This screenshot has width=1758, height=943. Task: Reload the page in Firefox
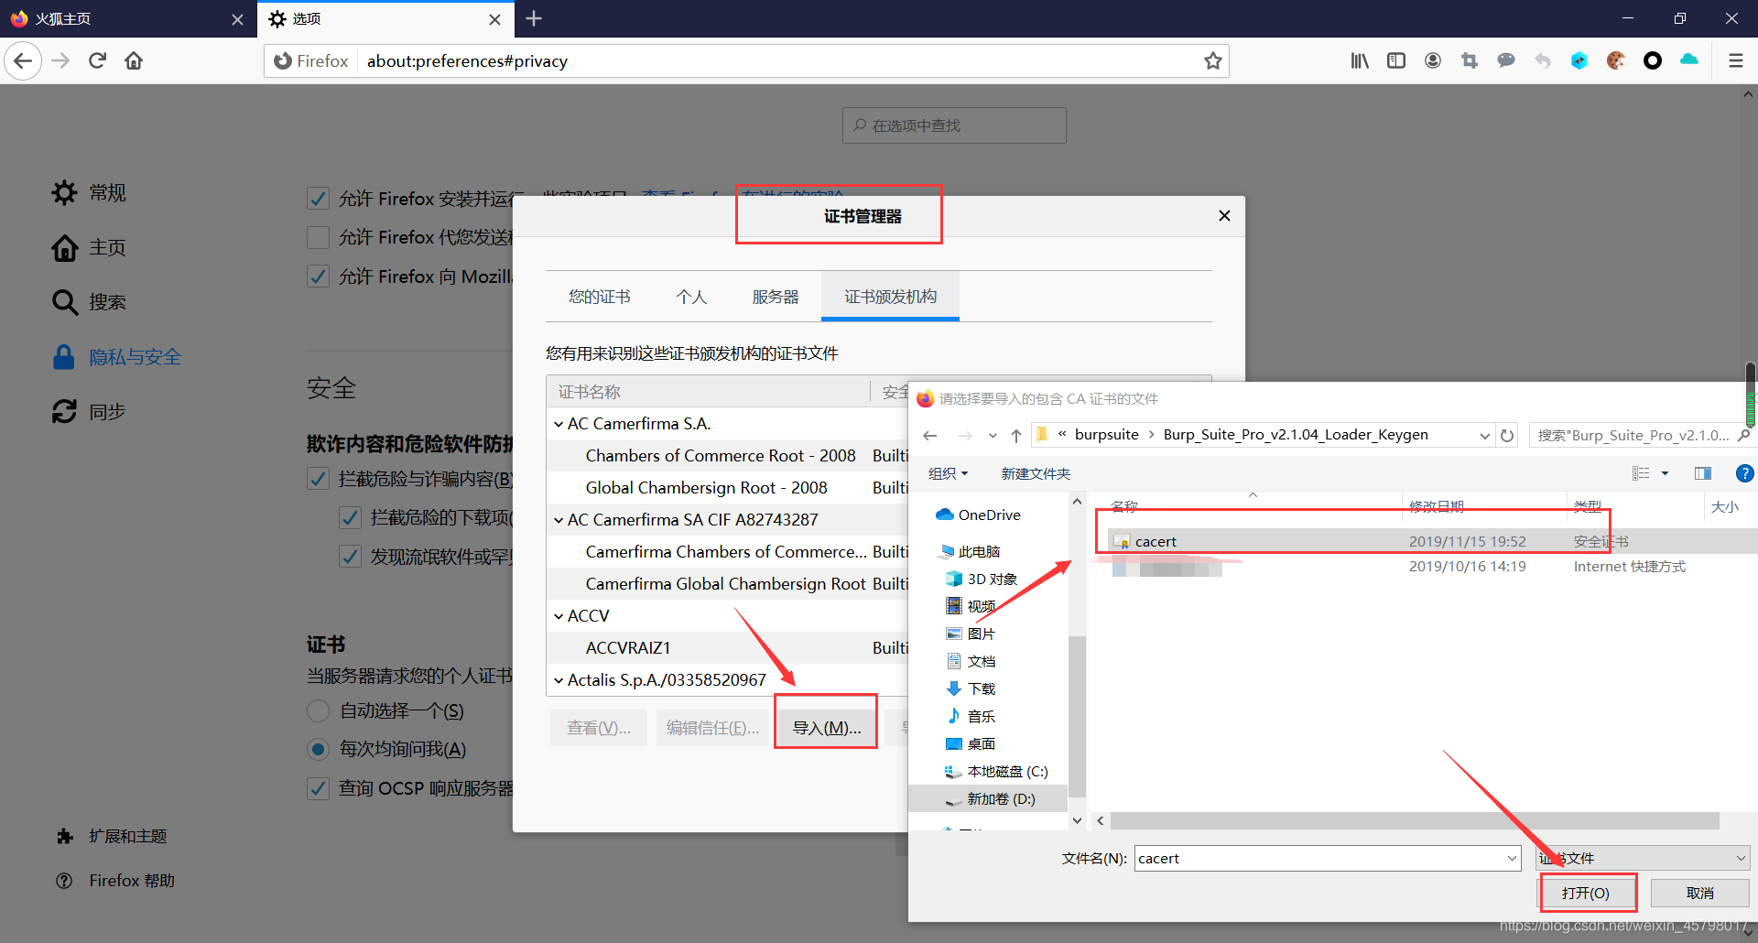coord(98,61)
